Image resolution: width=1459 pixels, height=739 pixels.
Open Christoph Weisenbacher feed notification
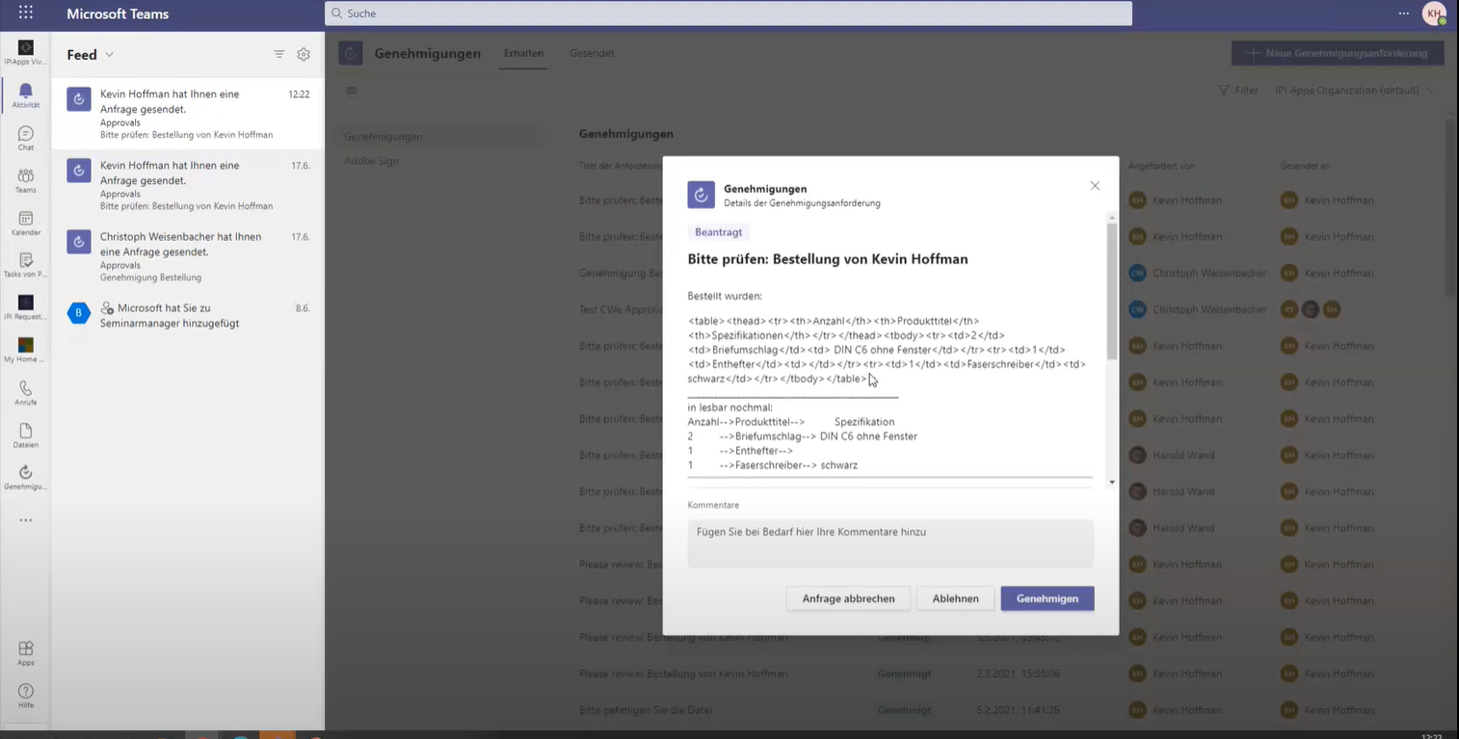tap(188, 256)
